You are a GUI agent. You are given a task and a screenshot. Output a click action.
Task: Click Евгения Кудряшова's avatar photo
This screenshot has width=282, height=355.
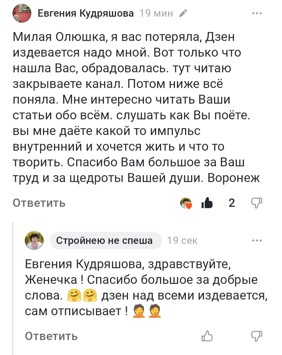click(22, 12)
